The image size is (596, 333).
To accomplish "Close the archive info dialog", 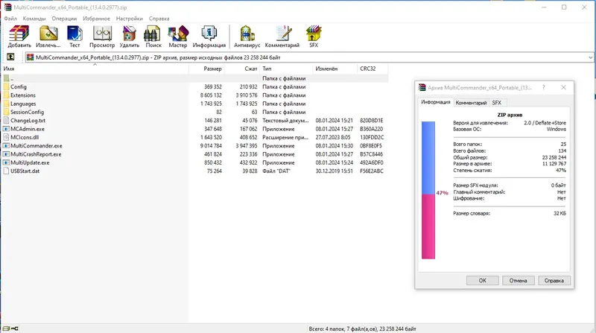I will coord(563,87).
